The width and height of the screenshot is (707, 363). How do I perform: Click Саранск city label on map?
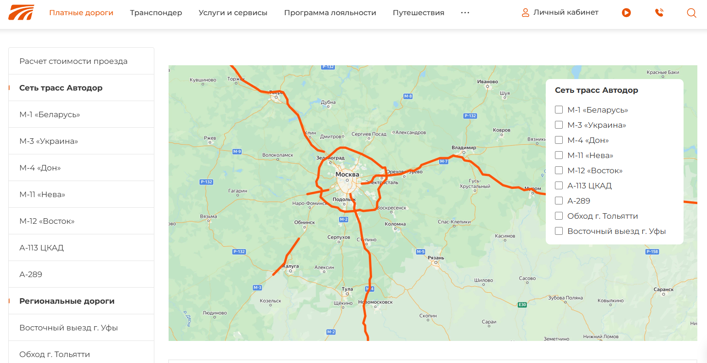[663, 289]
